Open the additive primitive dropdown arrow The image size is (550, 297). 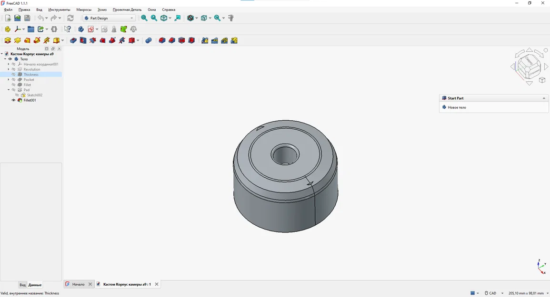[x=63, y=40]
